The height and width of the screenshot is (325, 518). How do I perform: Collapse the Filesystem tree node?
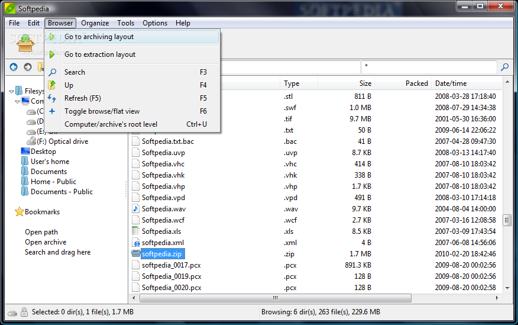tap(12, 91)
